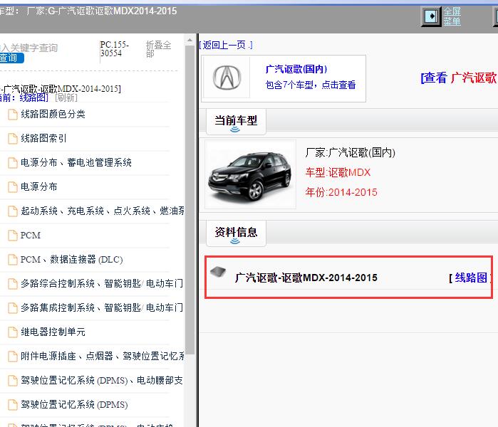Collapse all with 折叠全部
The height and width of the screenshot is (427, 498).
click(158, 49)
